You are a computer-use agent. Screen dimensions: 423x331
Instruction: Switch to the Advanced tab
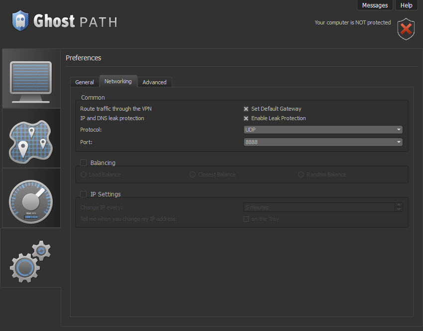pos(155,82)
